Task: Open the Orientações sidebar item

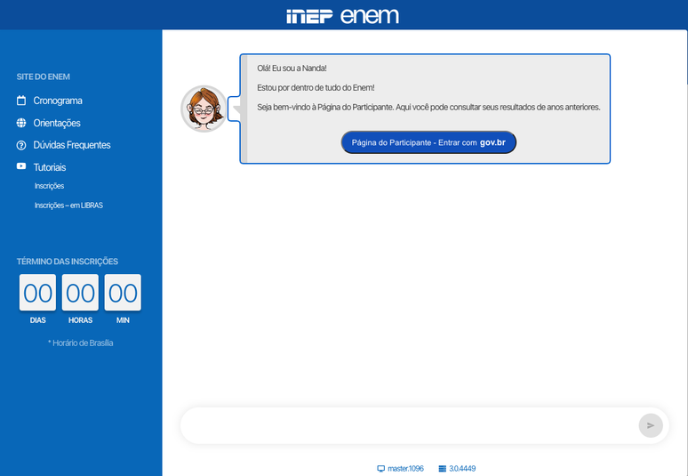Action: click(57, 123)
